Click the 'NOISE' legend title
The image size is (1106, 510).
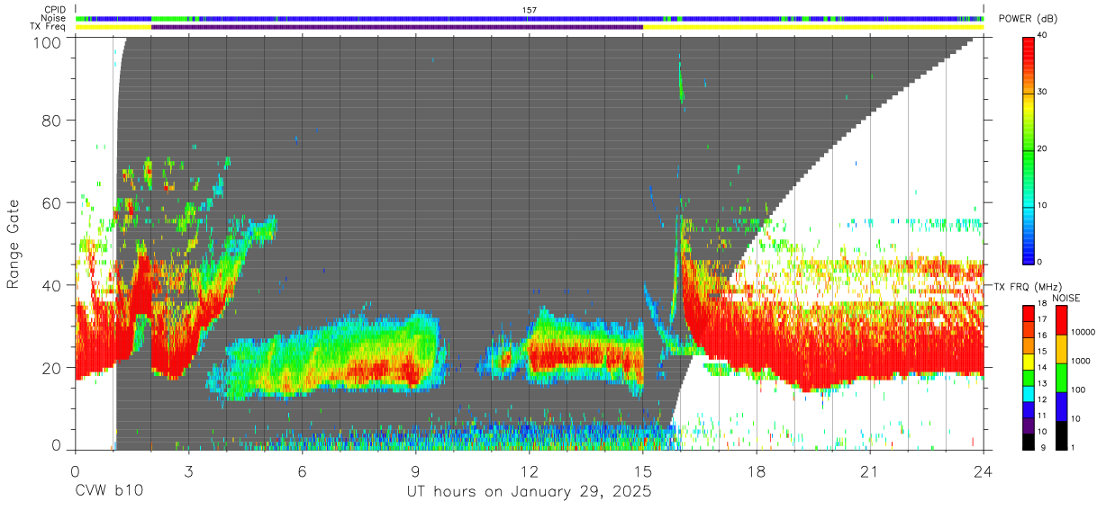(x=1065, y=298)
